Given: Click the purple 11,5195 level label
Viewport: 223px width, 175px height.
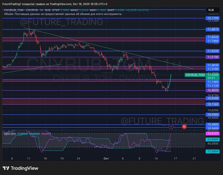Looking at the screenshot, I should click(212, 57).
